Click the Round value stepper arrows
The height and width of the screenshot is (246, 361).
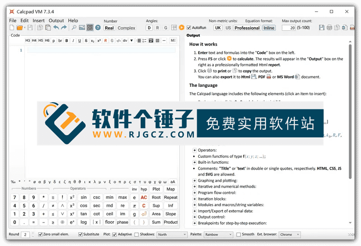[x=32, y=234]
